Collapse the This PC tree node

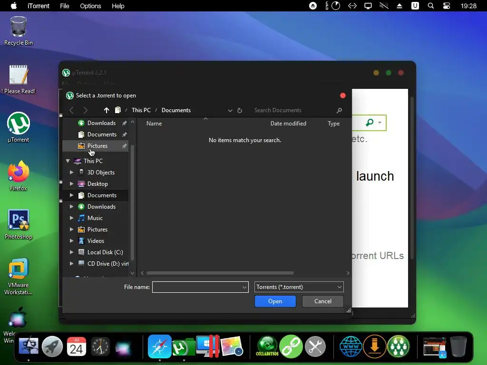tap(68, 161)
